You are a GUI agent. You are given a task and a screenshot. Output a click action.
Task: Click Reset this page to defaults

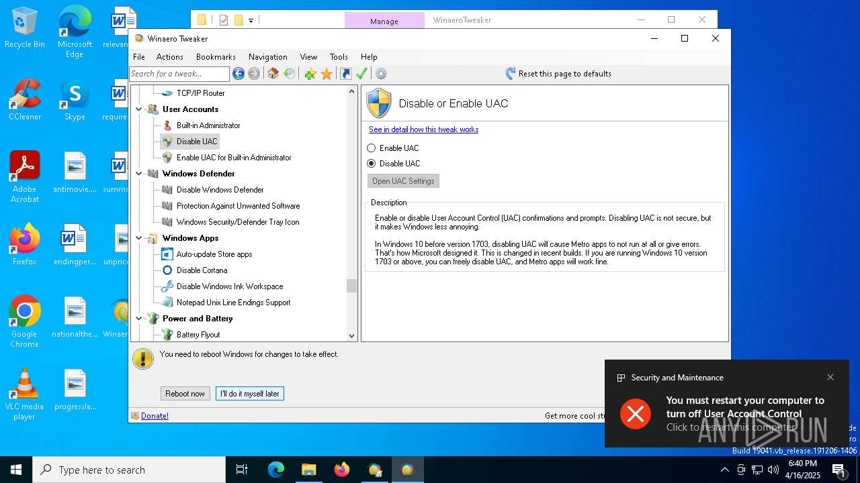(558, 74)
